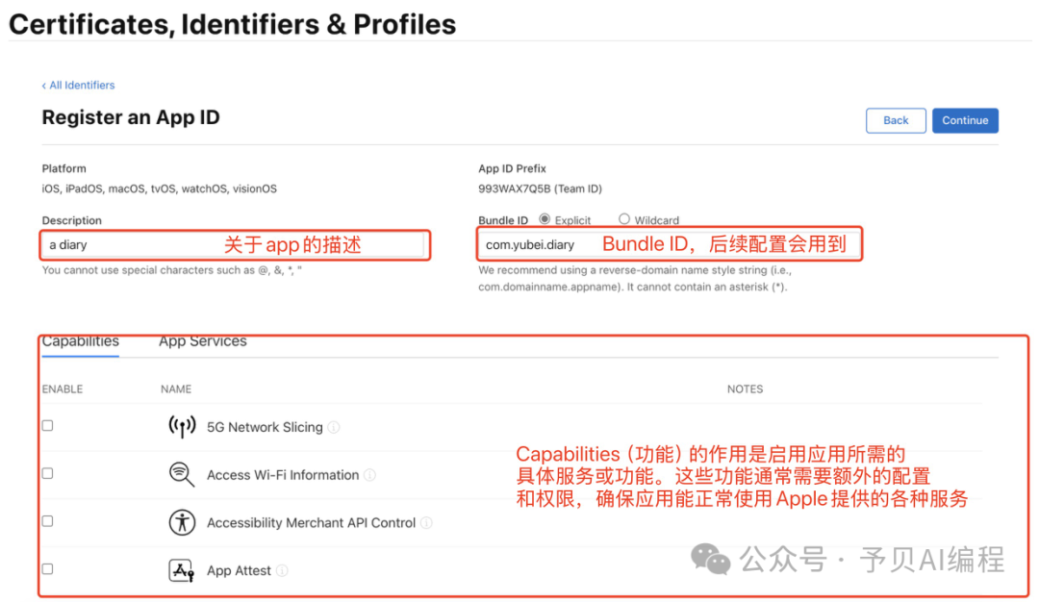
Task: Click the Access Wi-Fi Information icon
Action: (x=182, y=474)
